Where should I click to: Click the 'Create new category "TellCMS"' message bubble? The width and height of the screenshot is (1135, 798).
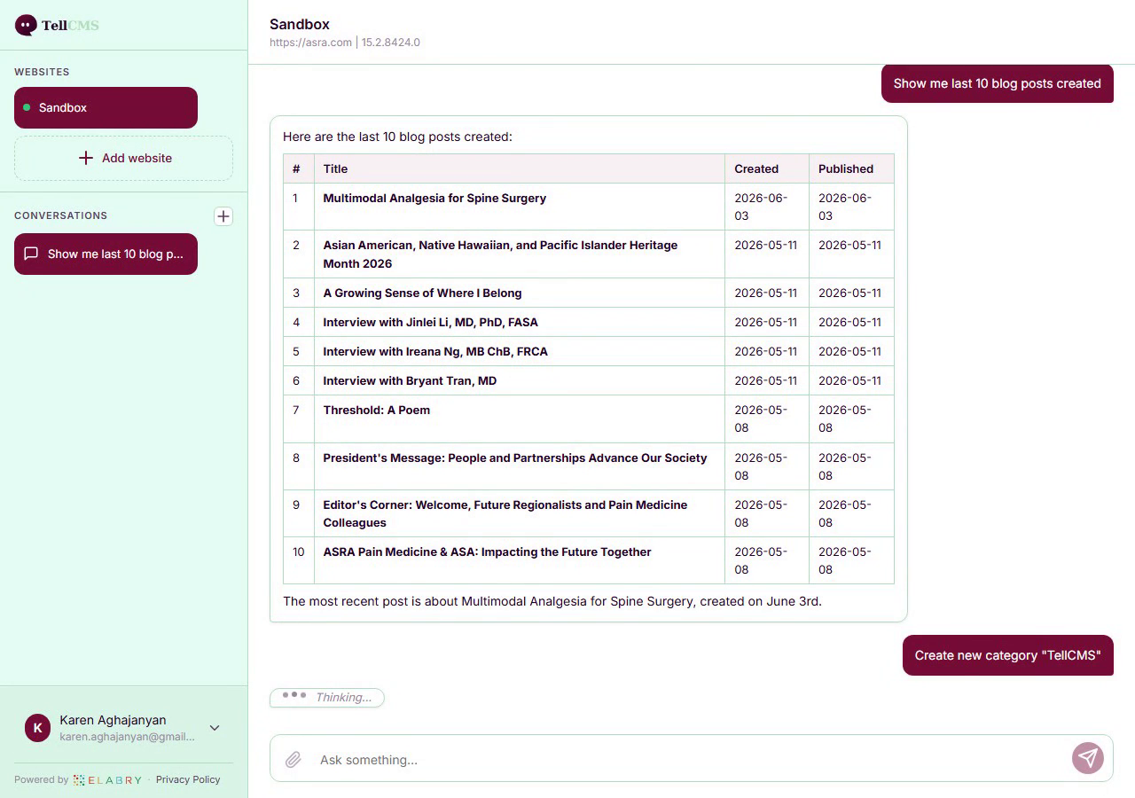point(1008,655)
